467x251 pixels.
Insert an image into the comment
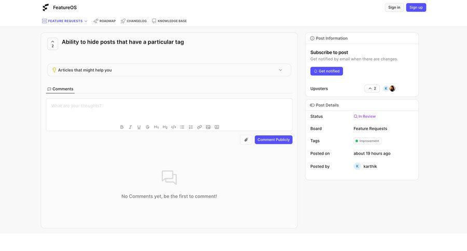[x=208, y=127]
